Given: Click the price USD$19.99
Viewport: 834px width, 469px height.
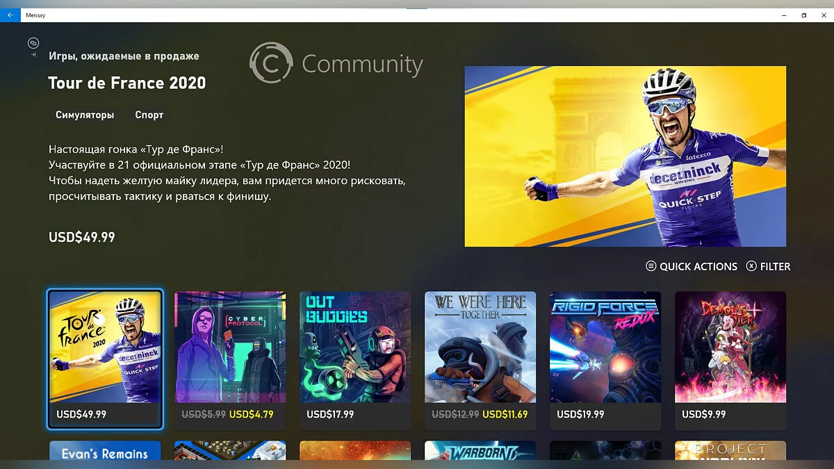Looking at the screenshot, I should pos(580,414).
